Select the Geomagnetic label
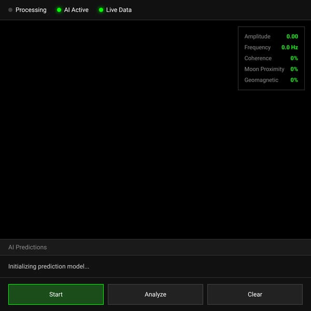Viewport: 311px width, 311px height. tap(261, 80)
